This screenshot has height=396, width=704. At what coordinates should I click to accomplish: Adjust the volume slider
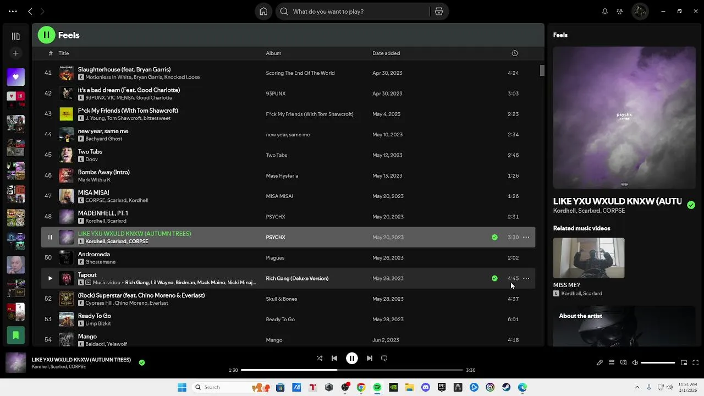pos(658,363)
